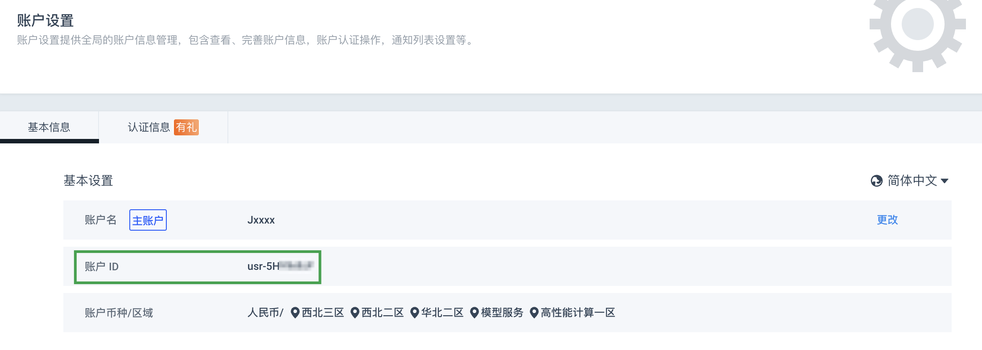Click the 更改 link for account name
The image size is (982, 350).
click(887, 220)
